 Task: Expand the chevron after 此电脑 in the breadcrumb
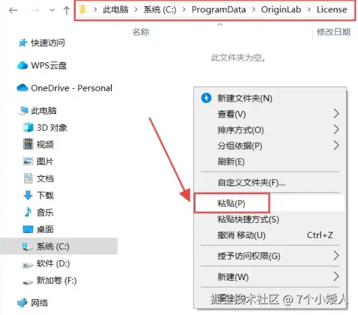pos(136,10)
